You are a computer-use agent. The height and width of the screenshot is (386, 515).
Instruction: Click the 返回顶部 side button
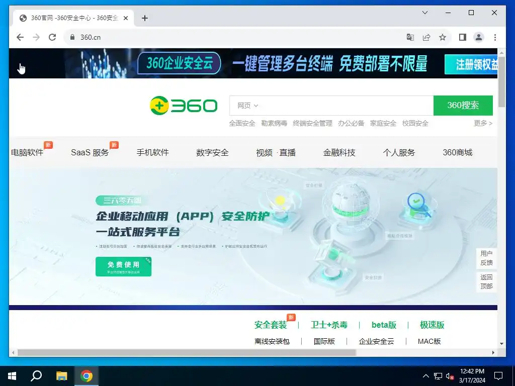[x=486, y=281]
